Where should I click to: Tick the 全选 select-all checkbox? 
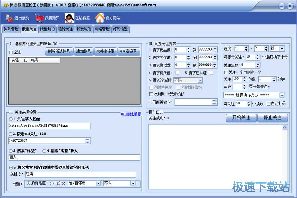[x=11, y=52]
